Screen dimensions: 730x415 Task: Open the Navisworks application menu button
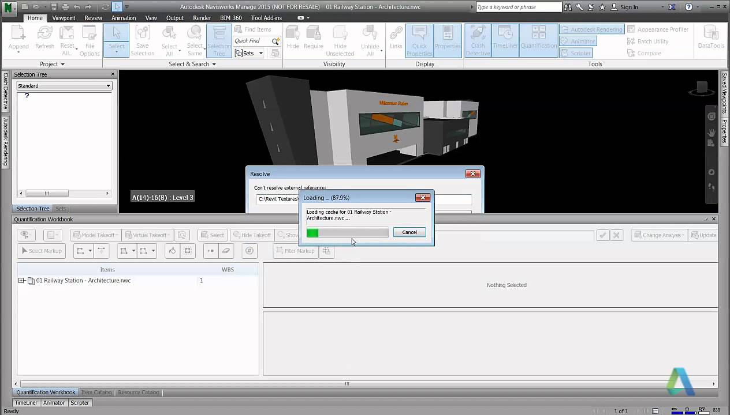pos(9,7)
